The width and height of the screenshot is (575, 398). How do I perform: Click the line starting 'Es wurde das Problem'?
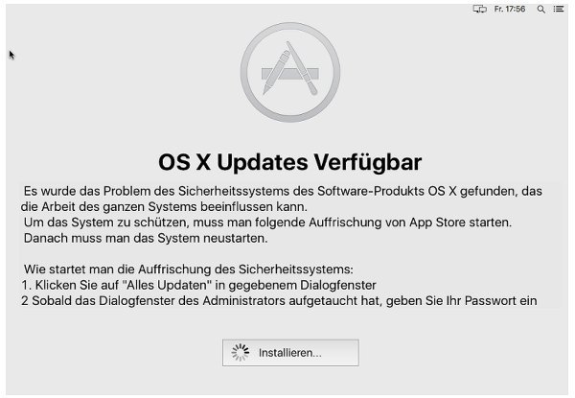283,191
